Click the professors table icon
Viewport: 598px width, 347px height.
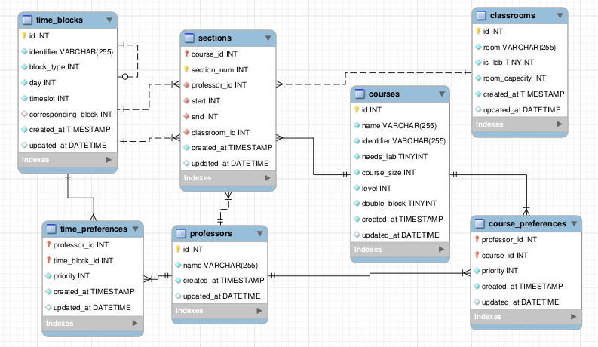pyautogui.click(x=181, y=233)
